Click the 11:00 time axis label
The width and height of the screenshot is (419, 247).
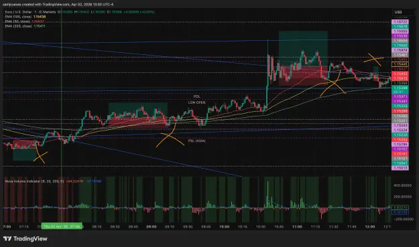click(x=297, y=227)
